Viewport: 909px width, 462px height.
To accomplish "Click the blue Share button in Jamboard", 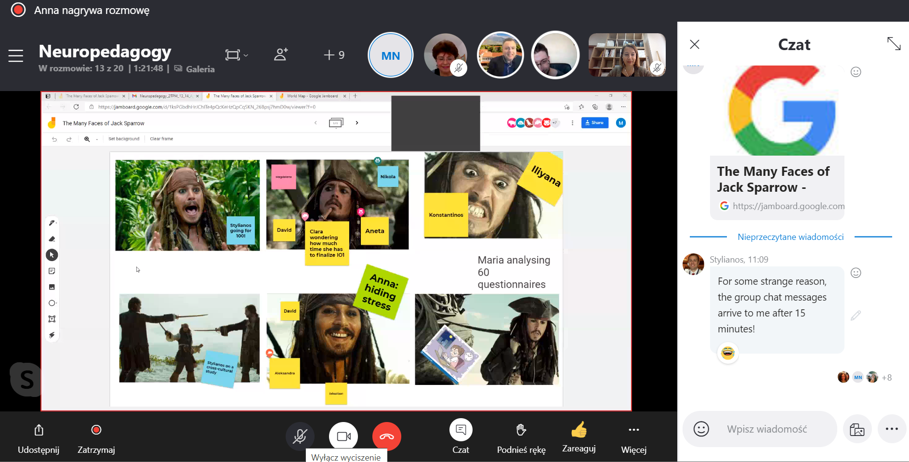I will pyautogui.click(x=594, y=123).
